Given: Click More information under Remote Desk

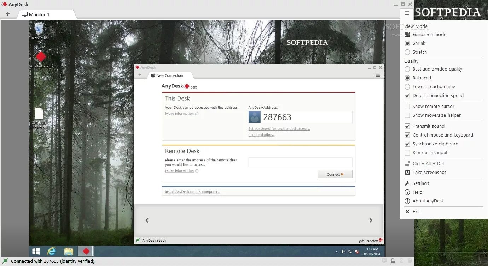Looking at the screenshot, I should coord(179,171).
